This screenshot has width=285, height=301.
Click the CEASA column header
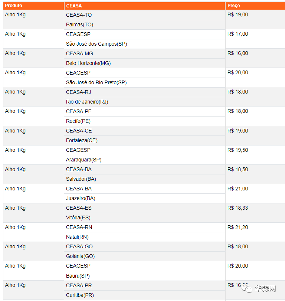(x=145, y=6)
